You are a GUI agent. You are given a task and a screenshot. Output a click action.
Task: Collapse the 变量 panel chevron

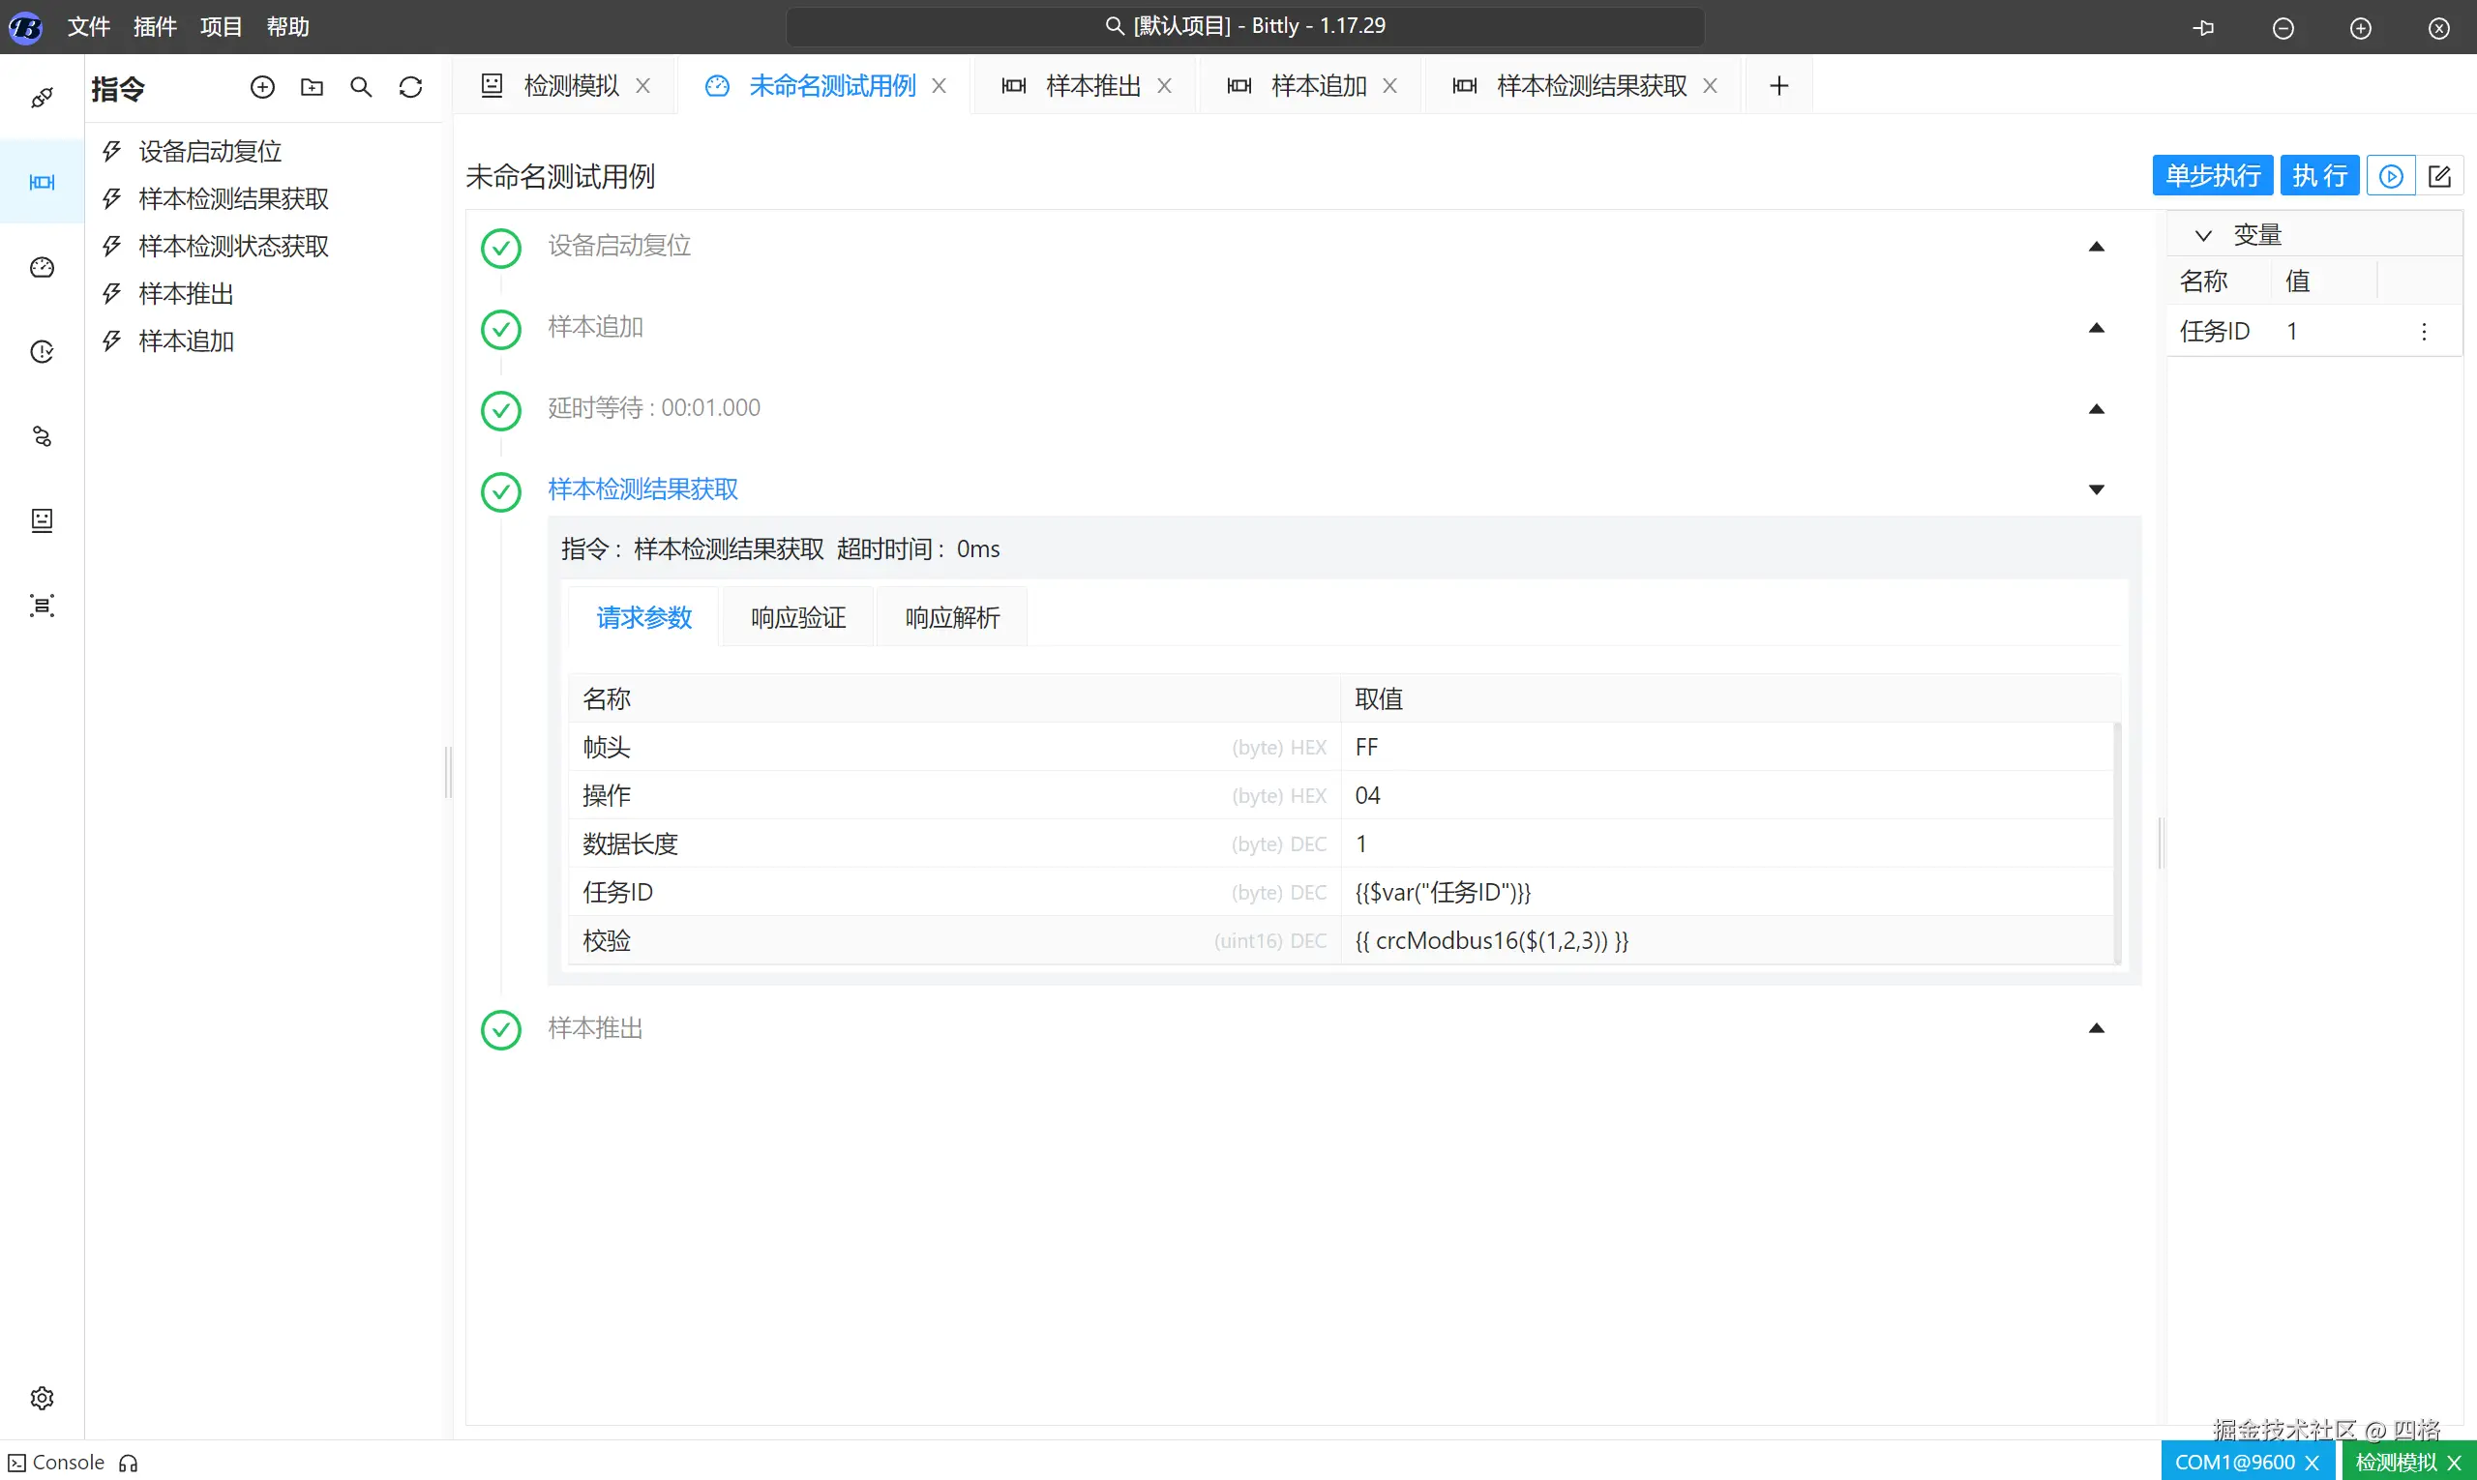click(x=2204, y=235)
